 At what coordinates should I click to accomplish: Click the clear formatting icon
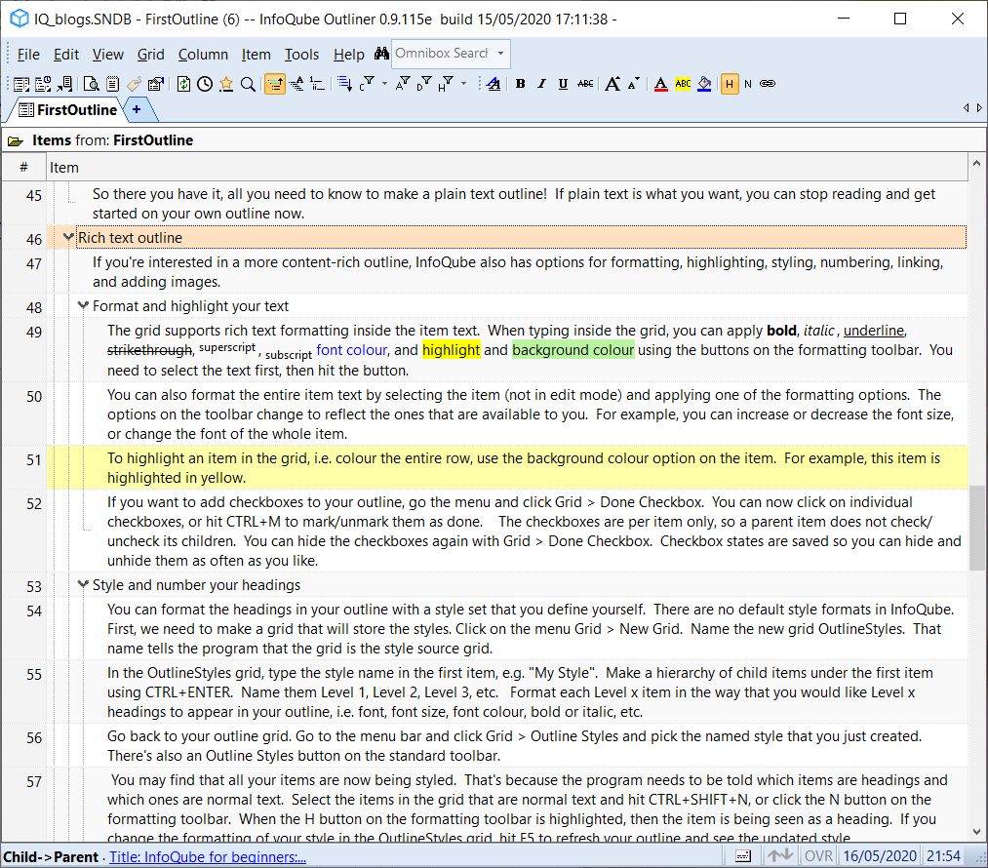click(x=494, y=84)
